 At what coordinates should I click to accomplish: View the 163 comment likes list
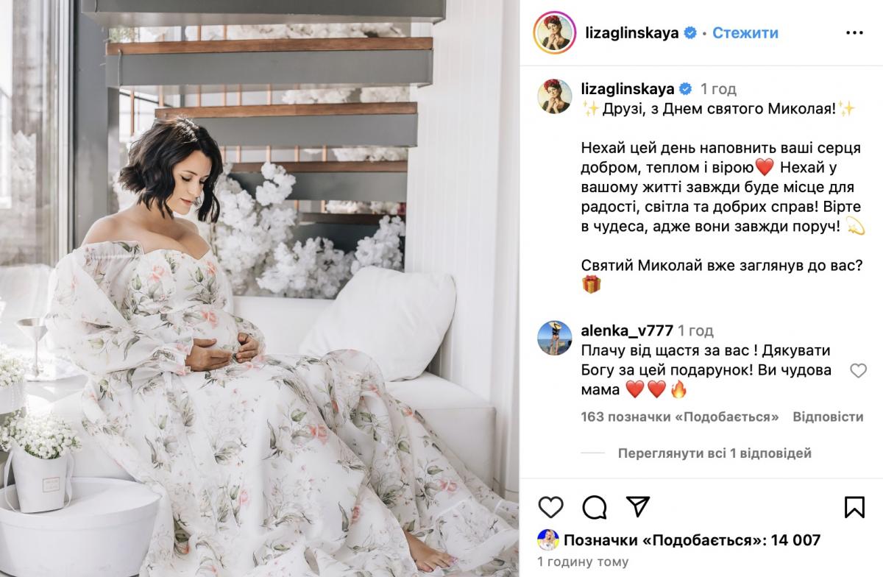click(680, 417)
